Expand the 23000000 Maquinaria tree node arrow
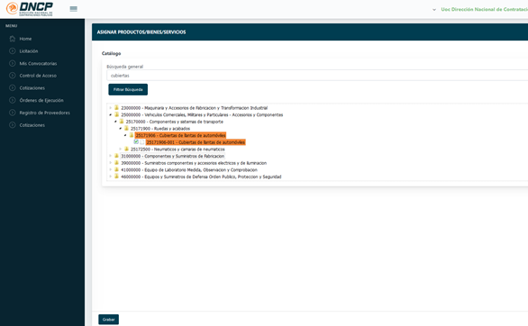 [111, 108]
